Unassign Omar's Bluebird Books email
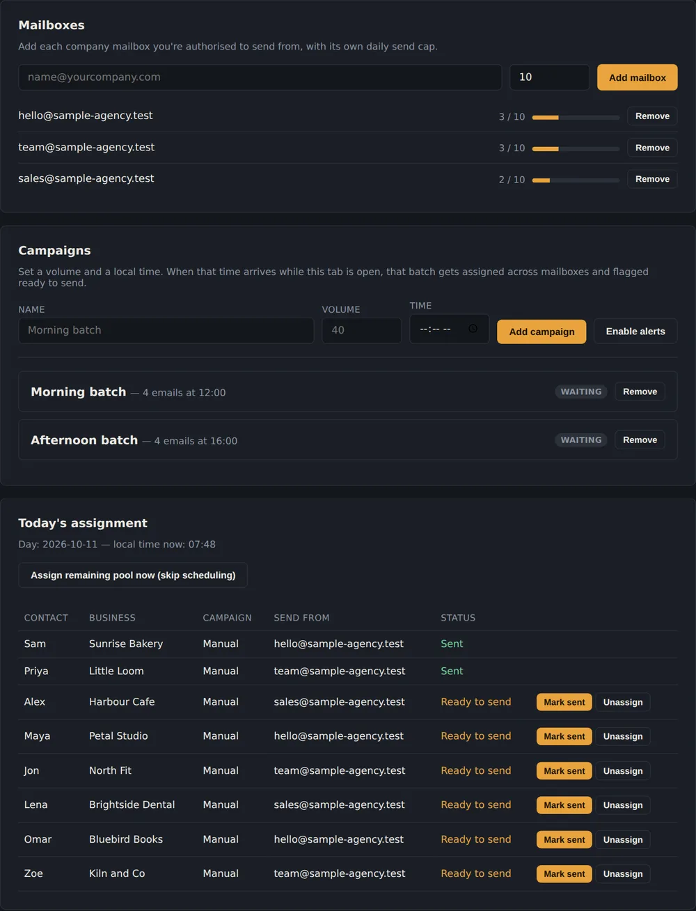The height and width of the screenshot is (911, 696). click(623, 840)
